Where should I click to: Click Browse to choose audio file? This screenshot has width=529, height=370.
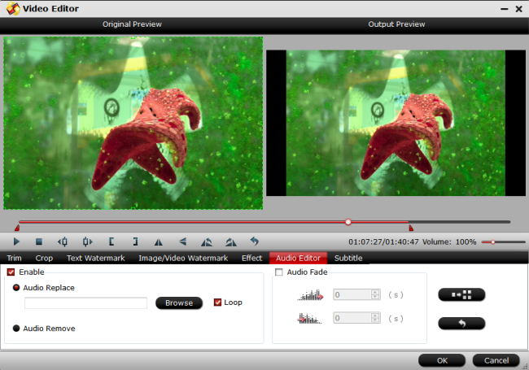(179, 303)
